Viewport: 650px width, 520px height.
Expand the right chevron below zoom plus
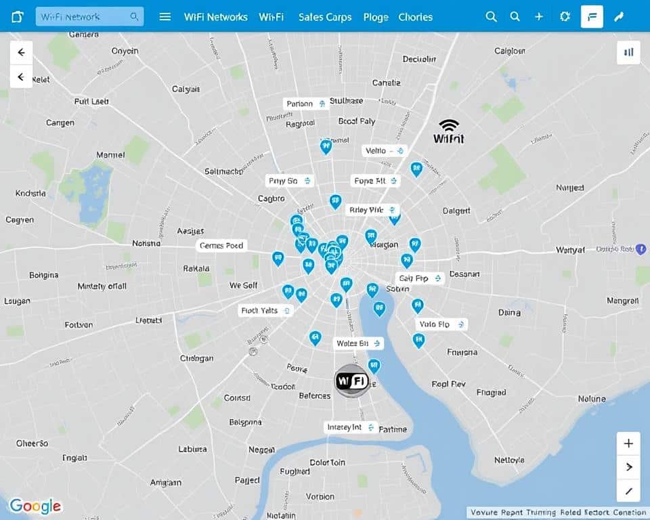pyautogui.click(x=628, y=467)
